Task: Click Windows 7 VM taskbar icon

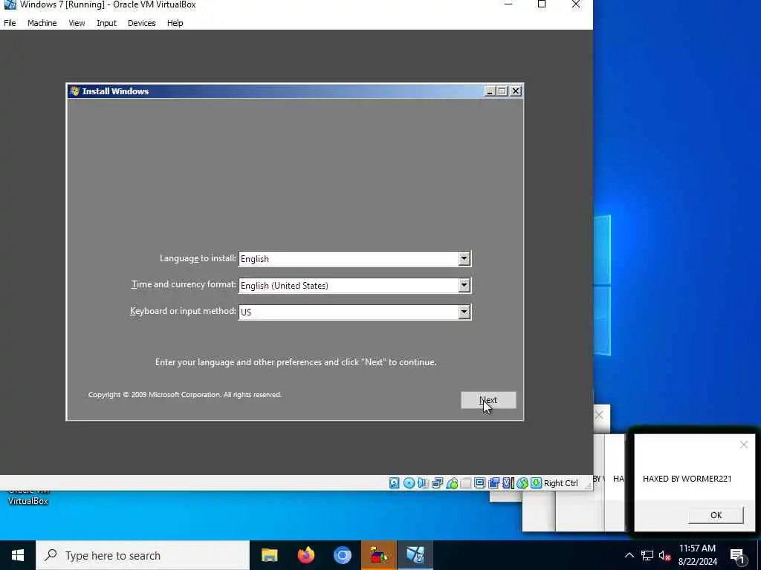Action: coord(415,555)
